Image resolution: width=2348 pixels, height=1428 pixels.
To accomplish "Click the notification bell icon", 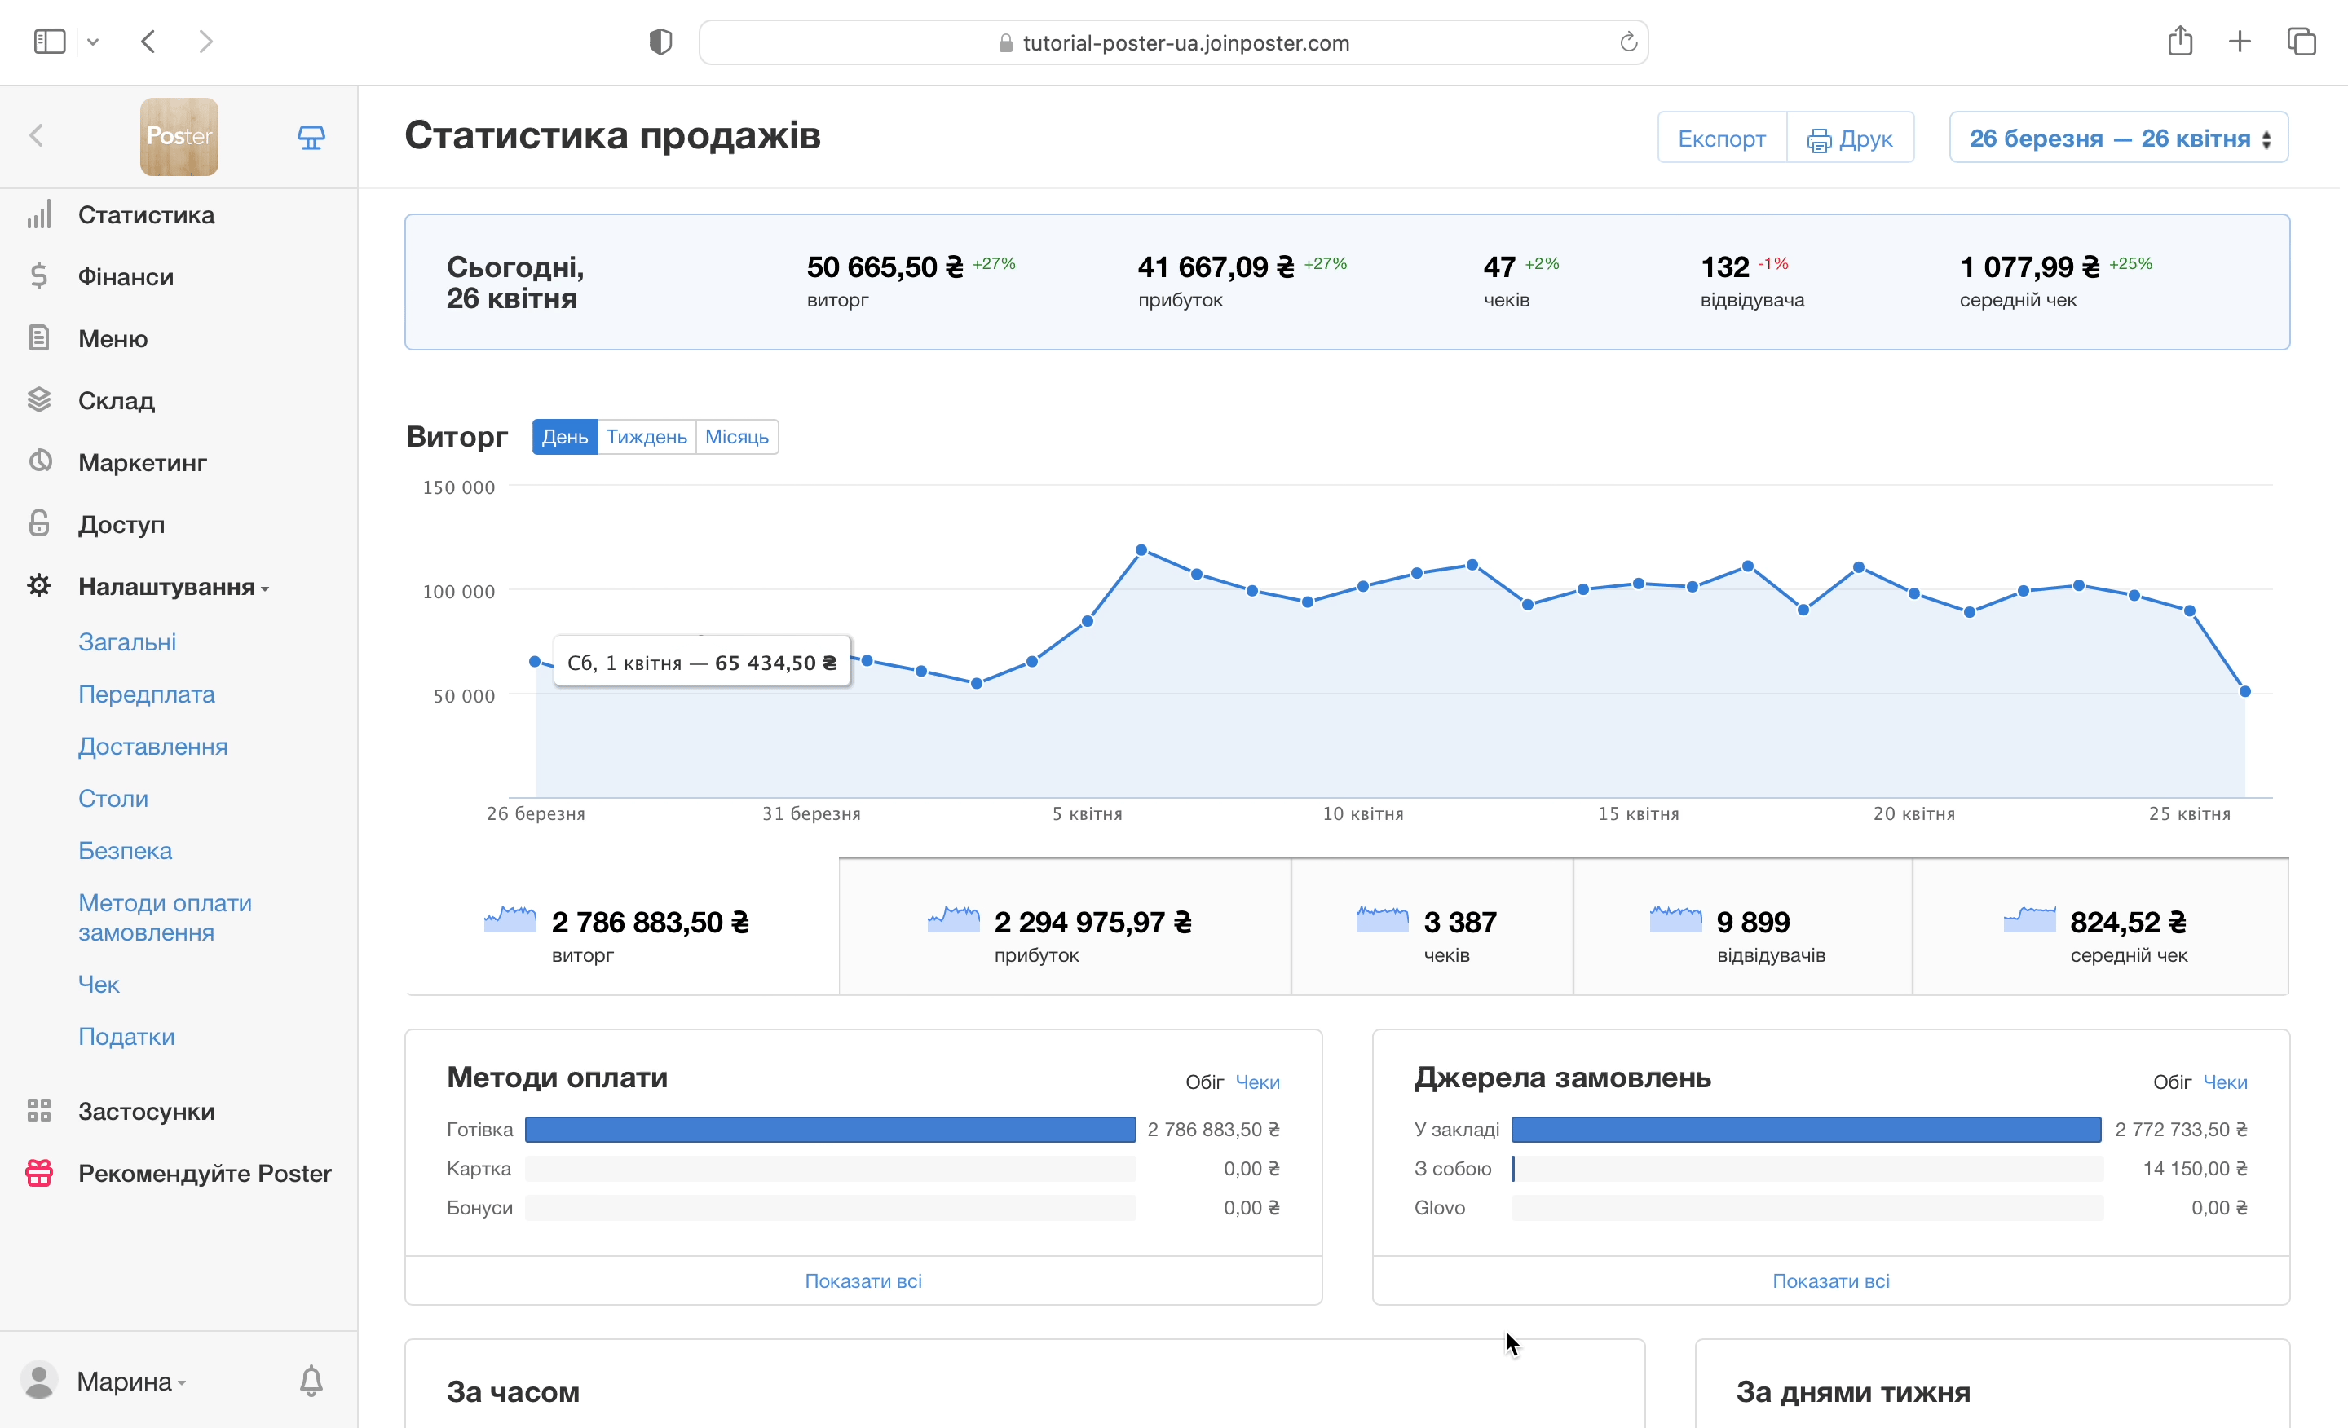I will [311, 1381].
